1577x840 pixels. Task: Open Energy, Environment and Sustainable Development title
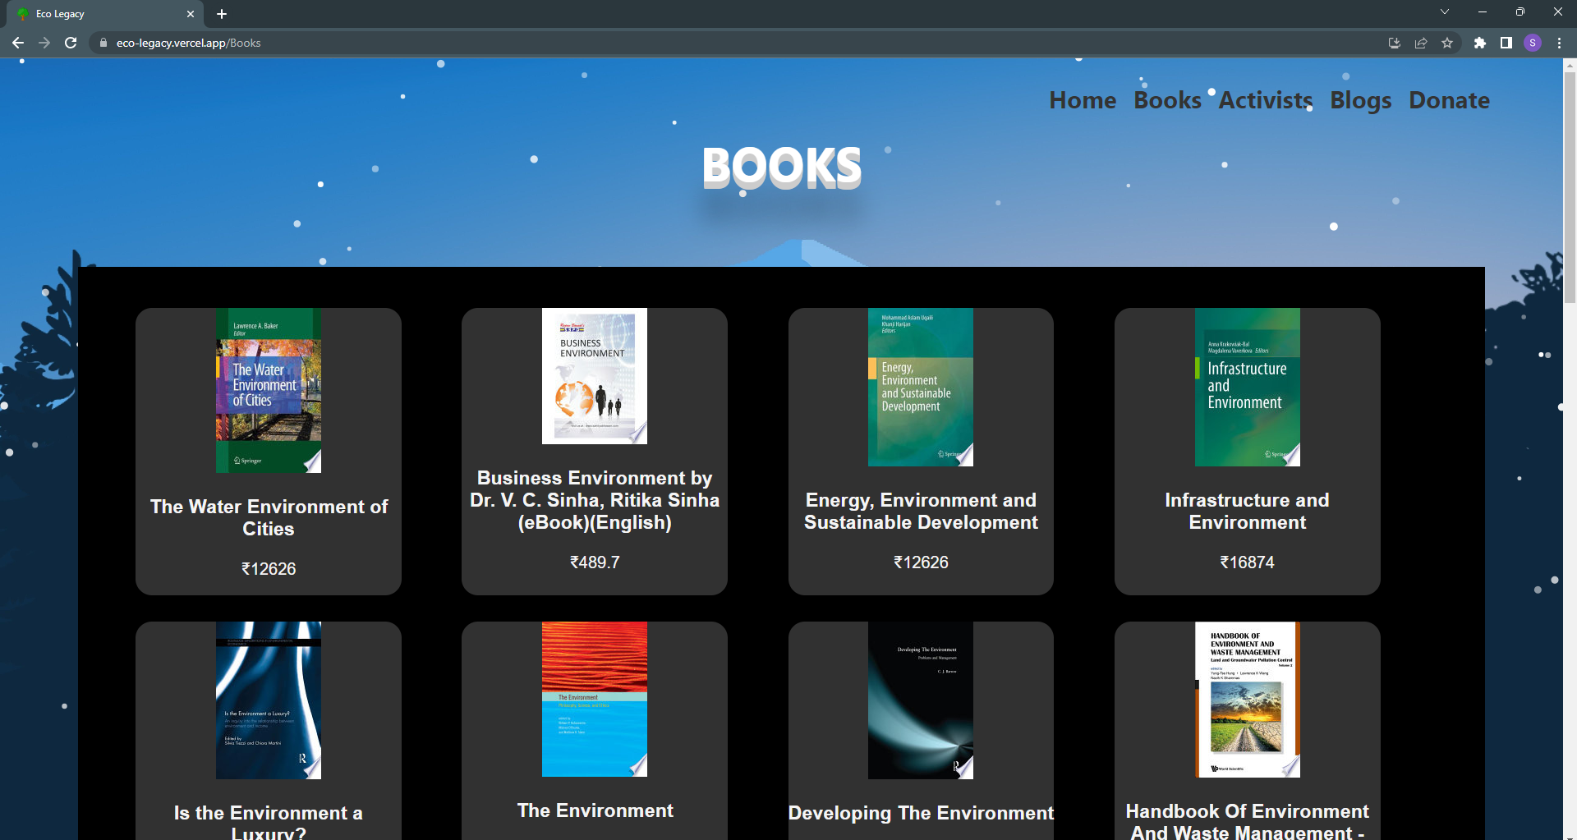click(921, 511)
